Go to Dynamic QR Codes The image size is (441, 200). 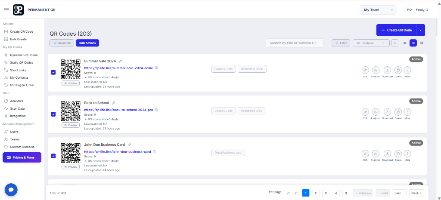coord(21,55)
